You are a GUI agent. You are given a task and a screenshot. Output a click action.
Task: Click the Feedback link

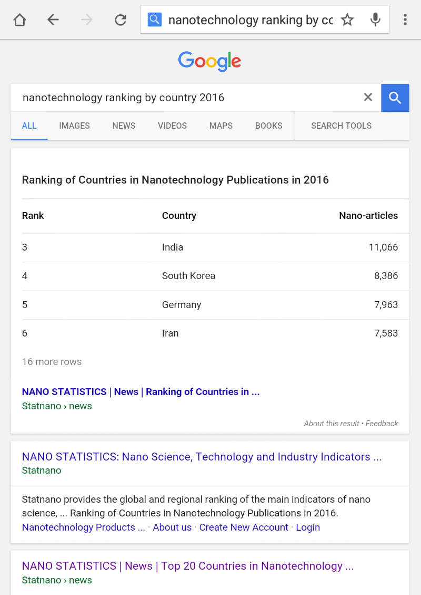382,424
